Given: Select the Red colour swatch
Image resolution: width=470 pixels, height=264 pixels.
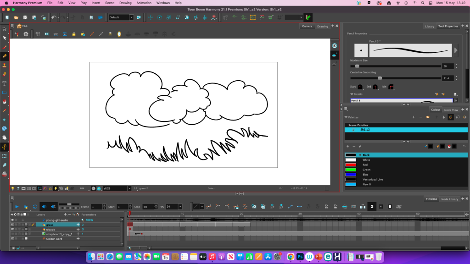Looking at the screenshot, I should click(x=351, y=165).
